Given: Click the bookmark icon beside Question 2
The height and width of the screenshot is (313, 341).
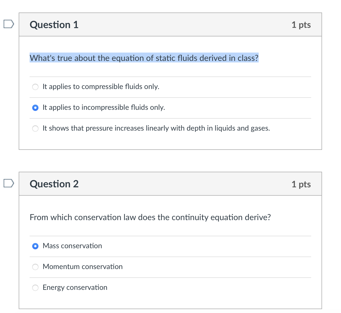Looking at the screenshot, I should coord(9,183).
